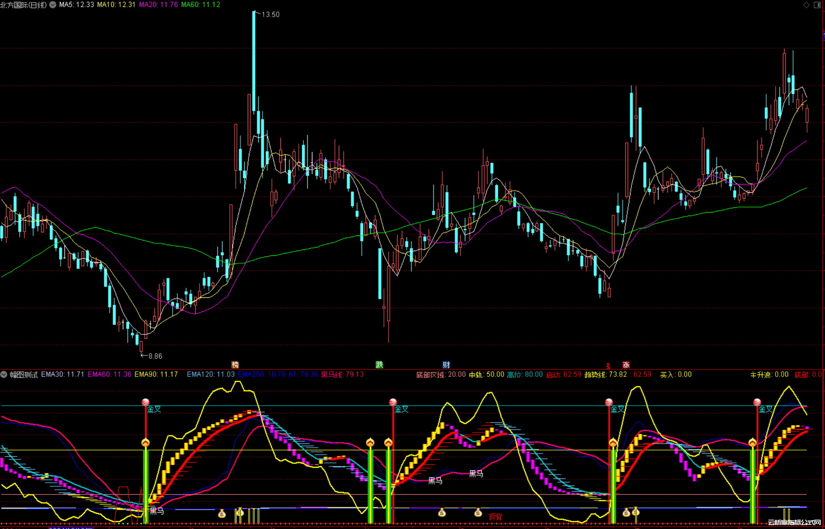Click the 底部区域: 20.00 label
The width and height of the screenshot is (825, 529).
(441, 374)
